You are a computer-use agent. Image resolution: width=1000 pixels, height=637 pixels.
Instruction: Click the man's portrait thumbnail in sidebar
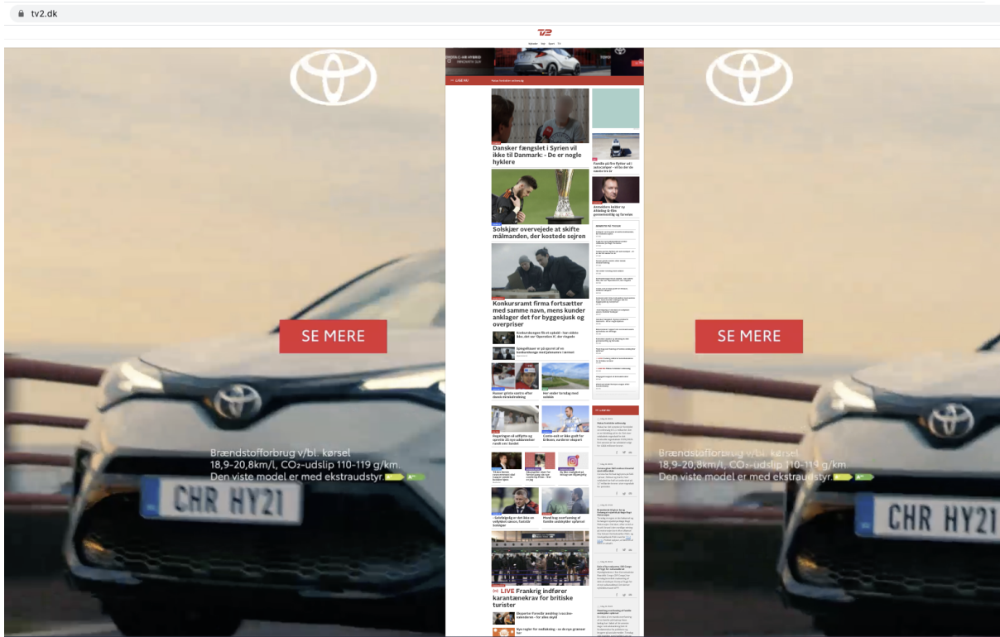(x=615, y=189)
